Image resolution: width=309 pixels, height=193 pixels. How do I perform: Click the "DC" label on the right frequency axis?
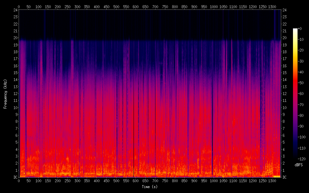coord(284,177)
